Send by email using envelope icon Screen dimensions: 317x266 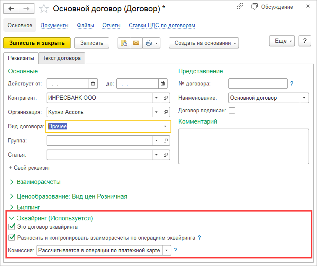[x=136, y=43]
